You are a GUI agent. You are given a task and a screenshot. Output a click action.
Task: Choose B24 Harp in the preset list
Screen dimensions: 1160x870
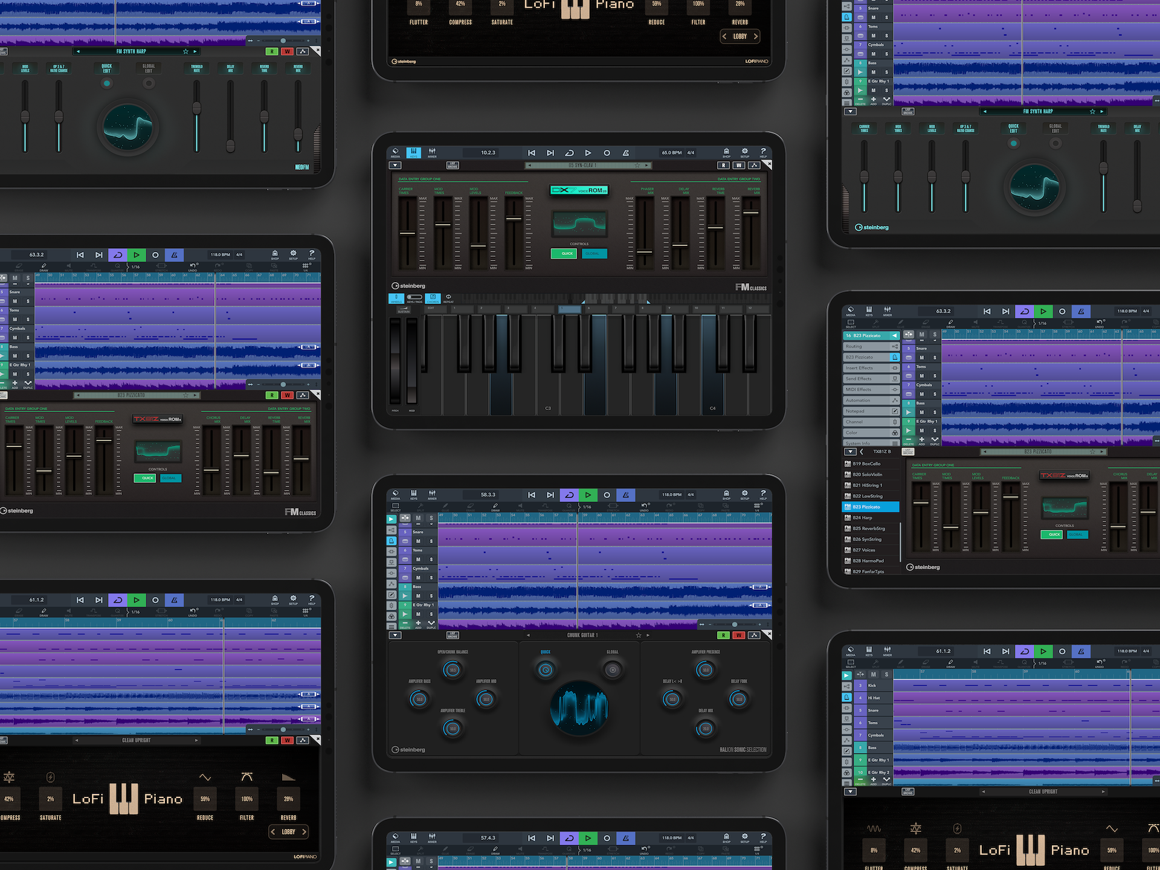pyautogui.click(x=863, y=518)
